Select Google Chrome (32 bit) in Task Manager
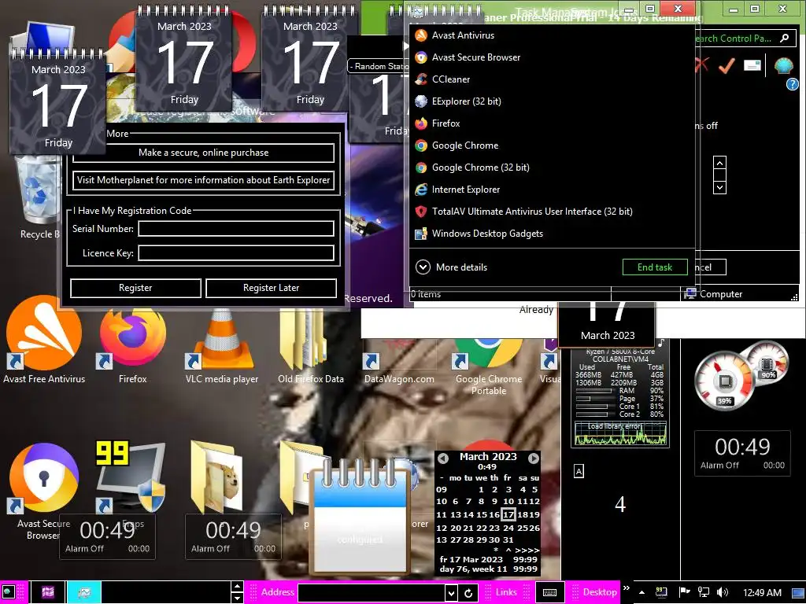 point(552,168)
